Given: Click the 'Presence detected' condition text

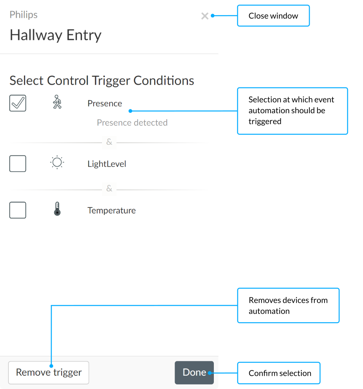Looking at the screenshot, I should click(x=132, y=123).
